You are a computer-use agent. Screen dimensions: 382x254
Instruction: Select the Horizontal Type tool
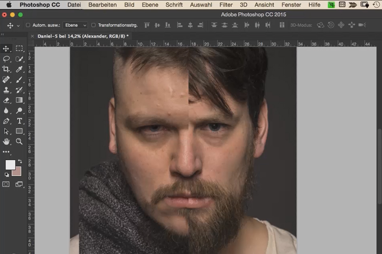(19, 121)
